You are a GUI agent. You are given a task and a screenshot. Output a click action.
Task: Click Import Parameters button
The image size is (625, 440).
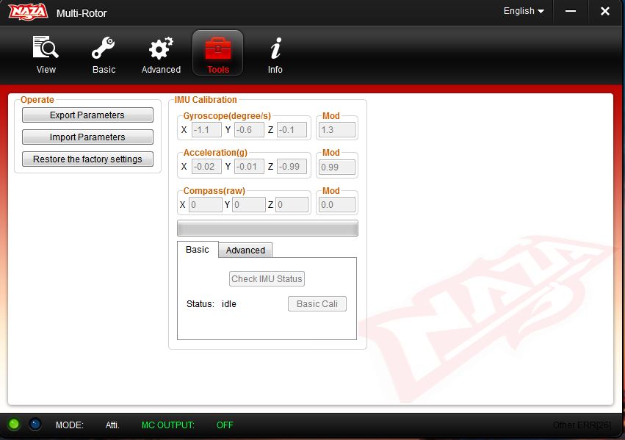coord(87,137)
